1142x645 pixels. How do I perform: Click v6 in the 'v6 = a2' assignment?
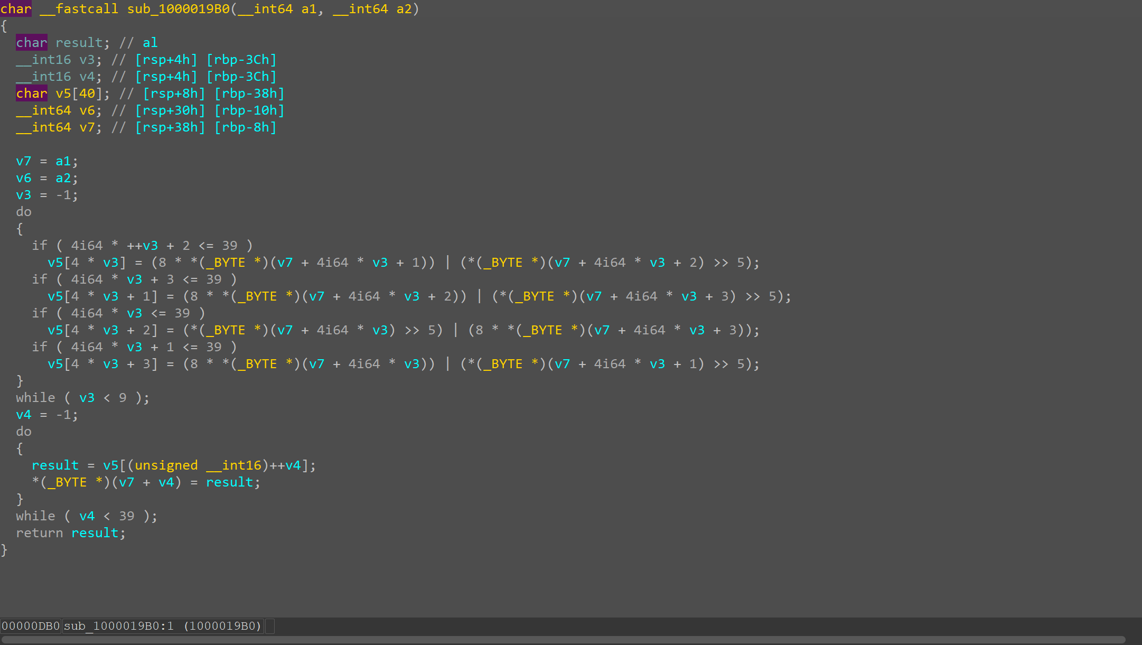24,178
